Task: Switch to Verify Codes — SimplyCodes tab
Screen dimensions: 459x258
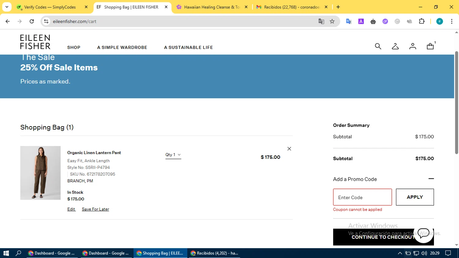Action: (x=50, y=7)
